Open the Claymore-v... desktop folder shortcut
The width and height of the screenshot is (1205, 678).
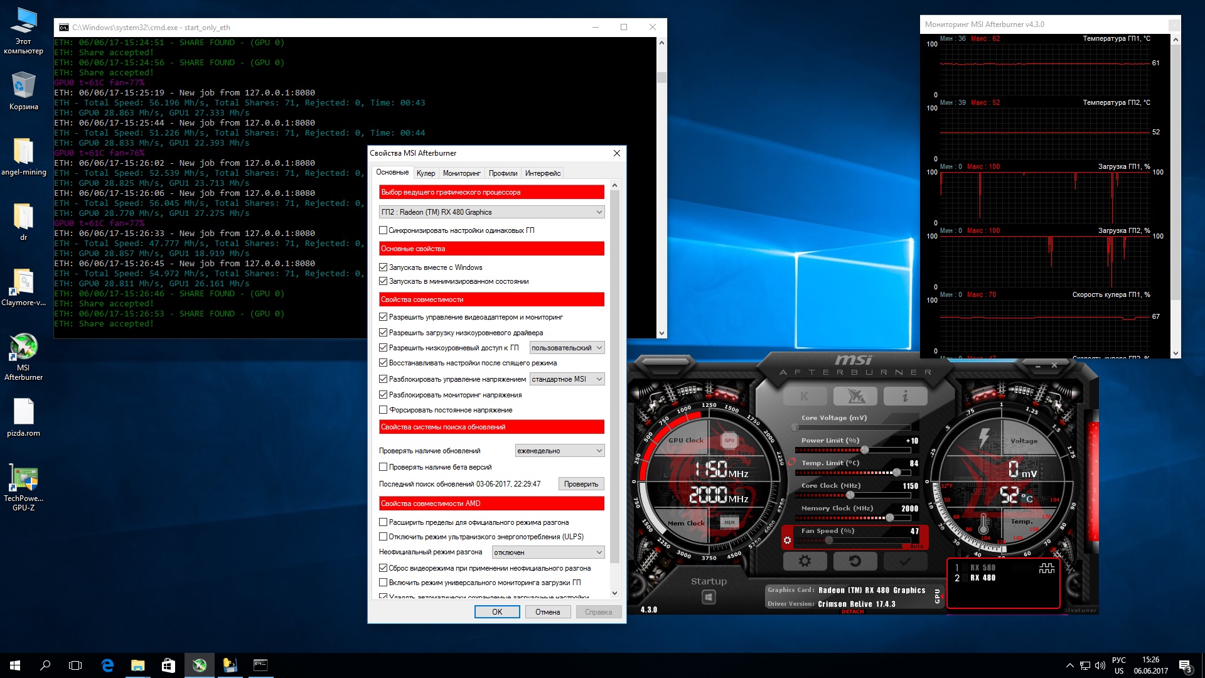(x=23, y=288)
